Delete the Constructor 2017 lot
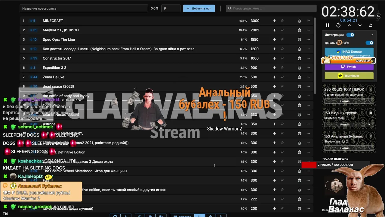 coord(299,58)
